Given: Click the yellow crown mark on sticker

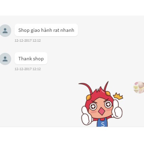Looking at the screenshot, I should pyautogui.click(x=118, y=96).
